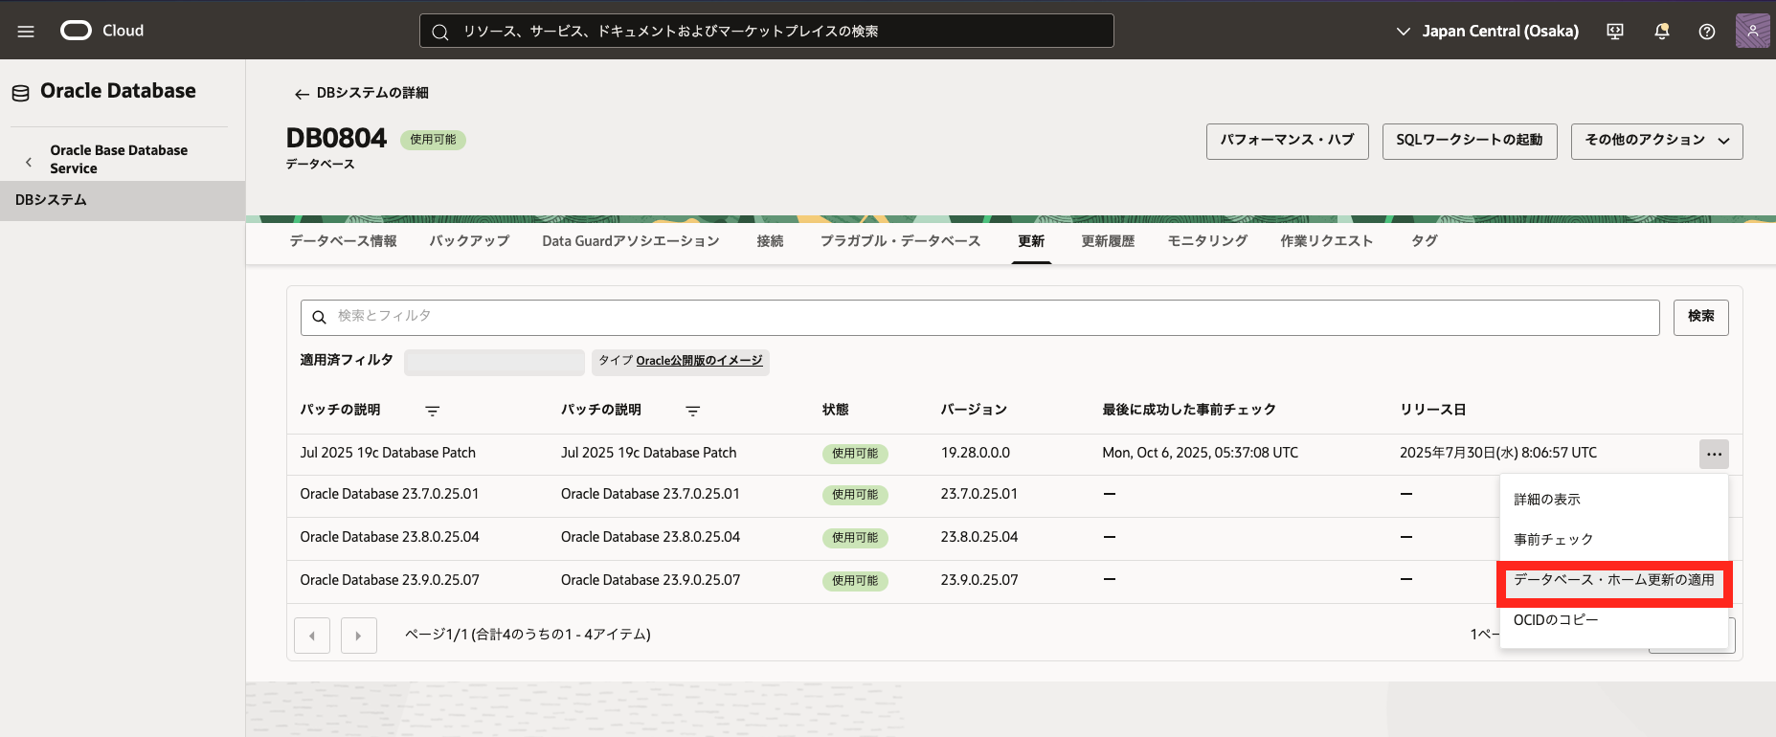The width and height of the screenshot is (1776, 737).
Task: Open the actions menu for Jul 2025 patch
Action: (x=1713, y=454)
